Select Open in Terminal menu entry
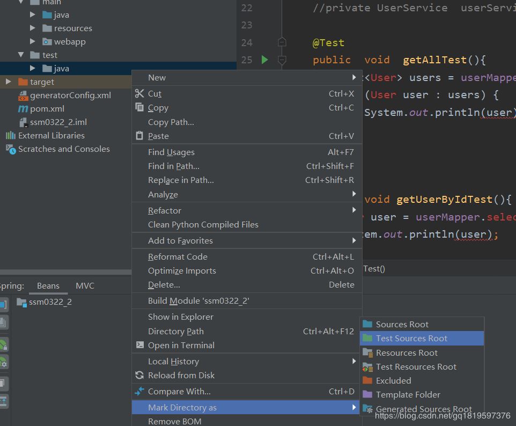The height and width of the screenshot is (426, 516). pyautogui.click(x=181, y=345)
